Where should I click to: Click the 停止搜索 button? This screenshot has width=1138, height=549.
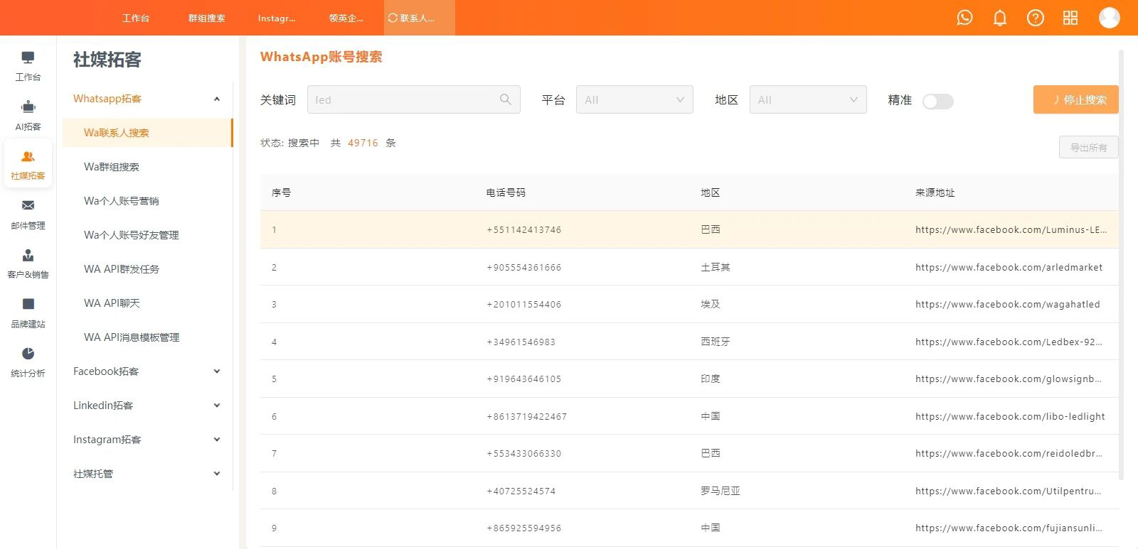(x=1075, y=99)
